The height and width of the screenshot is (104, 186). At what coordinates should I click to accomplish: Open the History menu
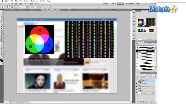27,1
